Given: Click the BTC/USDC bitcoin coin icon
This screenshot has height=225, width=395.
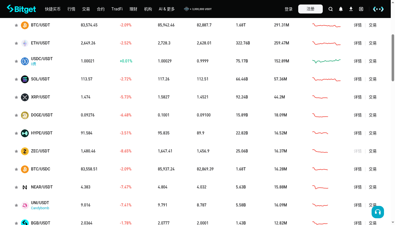Looking at the screenshot, I should 25,169.
